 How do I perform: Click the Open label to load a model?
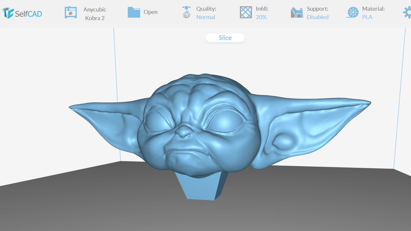[x=150, y=12]
